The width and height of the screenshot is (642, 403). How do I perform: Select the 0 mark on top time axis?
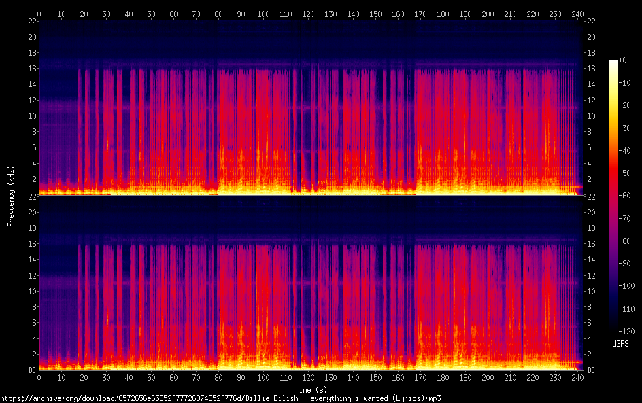39,14
